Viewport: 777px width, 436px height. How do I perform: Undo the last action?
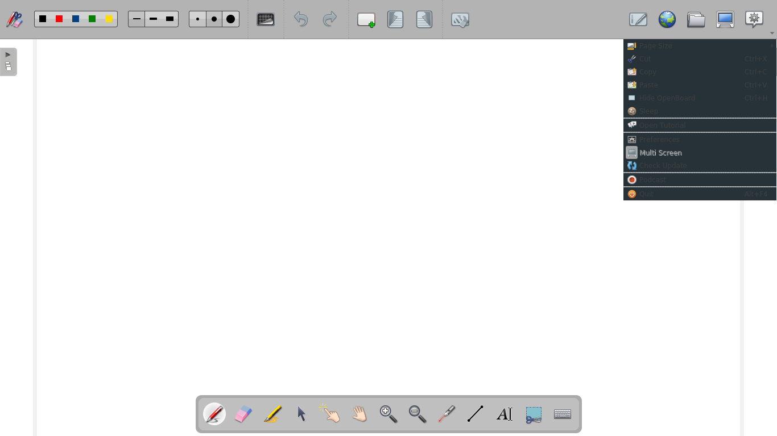click(300, 19)
